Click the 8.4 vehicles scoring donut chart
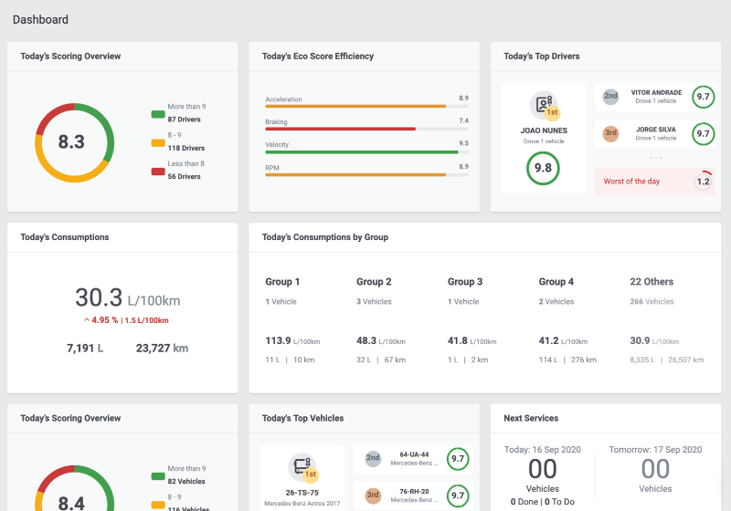731x511 pixels. [75, 488]
